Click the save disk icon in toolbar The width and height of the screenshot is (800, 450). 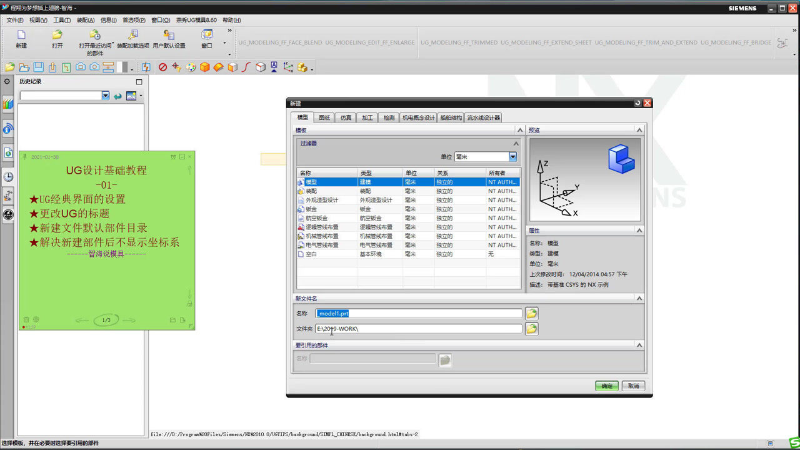(x=38, y=67)
